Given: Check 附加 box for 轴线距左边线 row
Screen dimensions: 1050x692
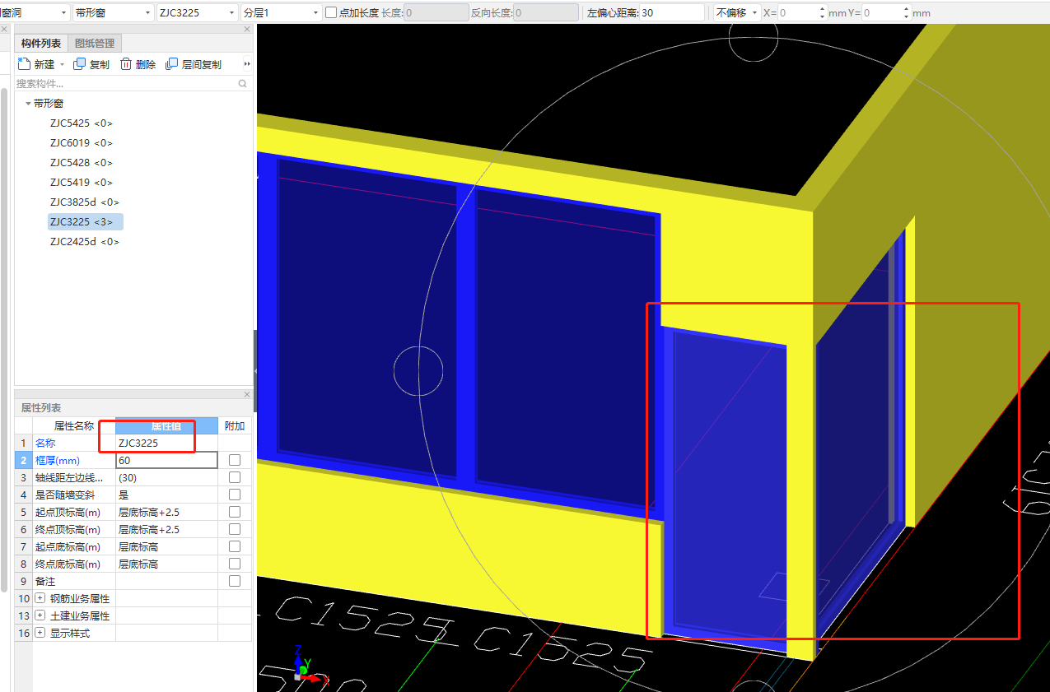Looking at the screenshot, I should click(235, 477).
